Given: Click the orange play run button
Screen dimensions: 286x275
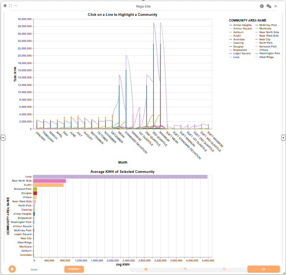Looking at the screenshot, I should pyautogui.click(x=12, y=269).
